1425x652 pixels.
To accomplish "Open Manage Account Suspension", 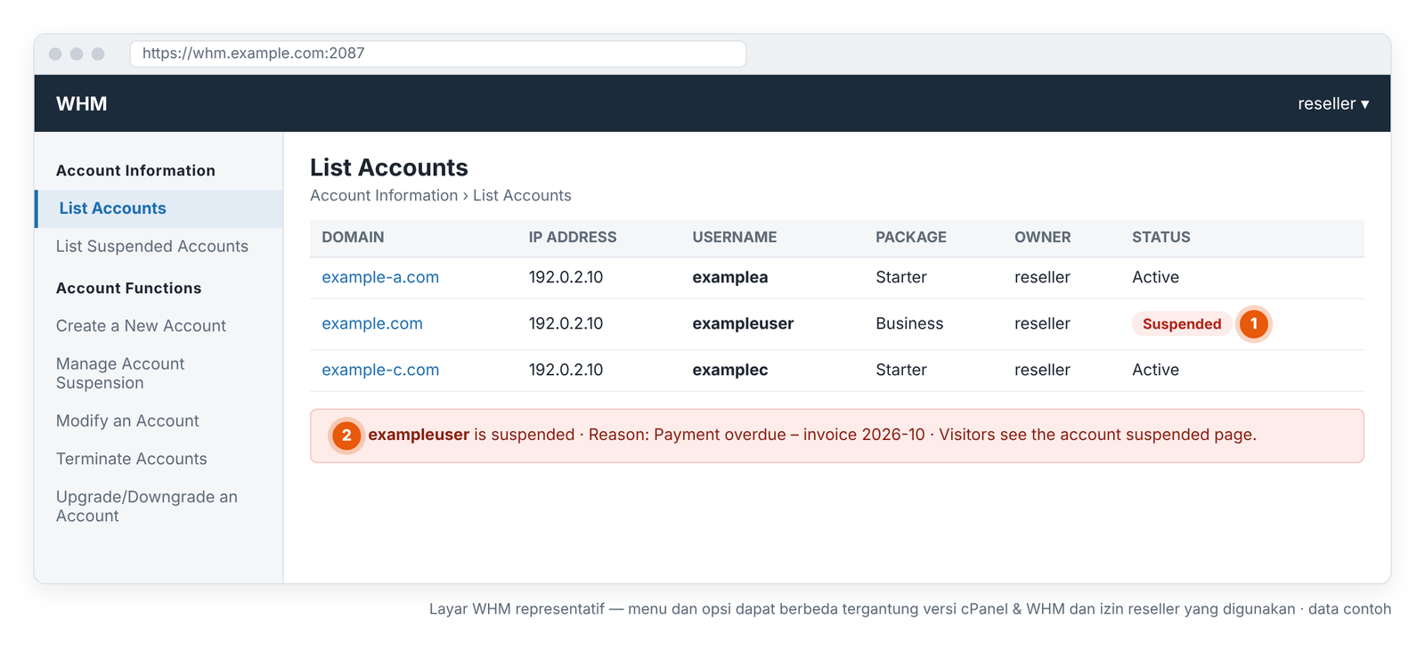I will click(x=120, y=373).
